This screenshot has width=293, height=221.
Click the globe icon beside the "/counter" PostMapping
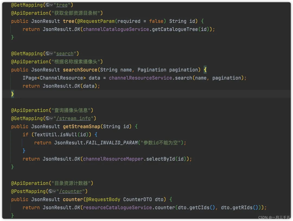[50, 191]
